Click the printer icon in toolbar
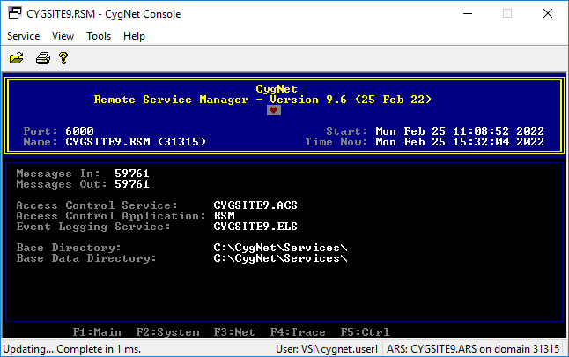 pos(43,58)
